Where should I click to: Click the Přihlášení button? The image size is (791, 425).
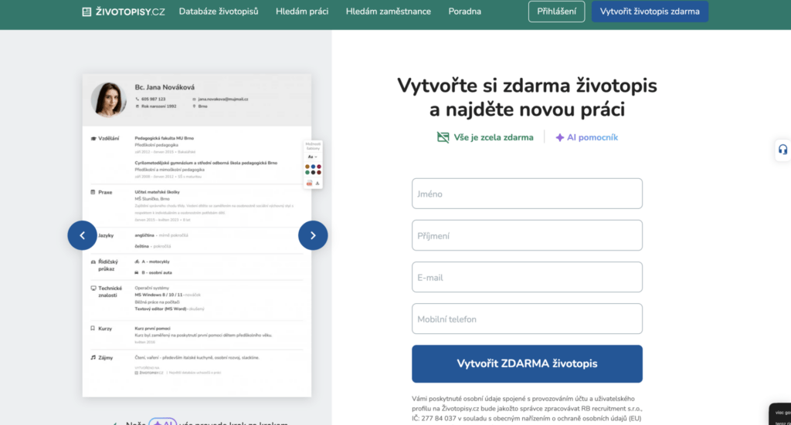[556, 12]
